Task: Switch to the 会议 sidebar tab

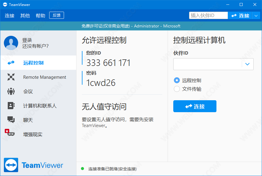Action: point(38,91)
